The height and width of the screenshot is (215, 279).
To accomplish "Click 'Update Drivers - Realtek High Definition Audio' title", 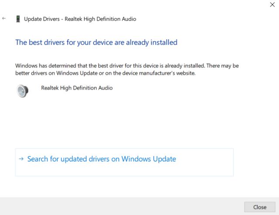I will 80,19.
